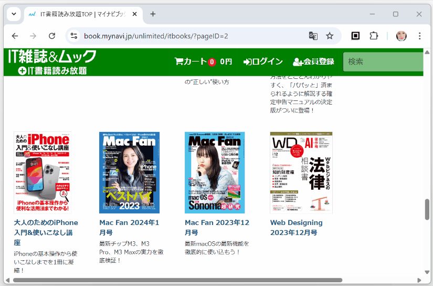Maximize the browser window

tap(396, 14)
